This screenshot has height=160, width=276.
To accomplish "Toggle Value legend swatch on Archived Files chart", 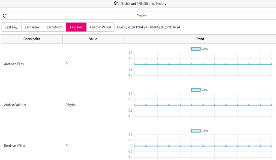I will [196, 49].
